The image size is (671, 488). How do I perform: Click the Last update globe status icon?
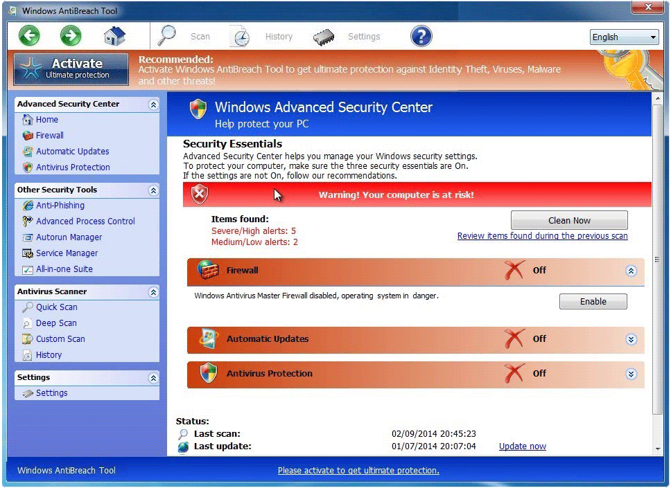[x=183, y=446]
